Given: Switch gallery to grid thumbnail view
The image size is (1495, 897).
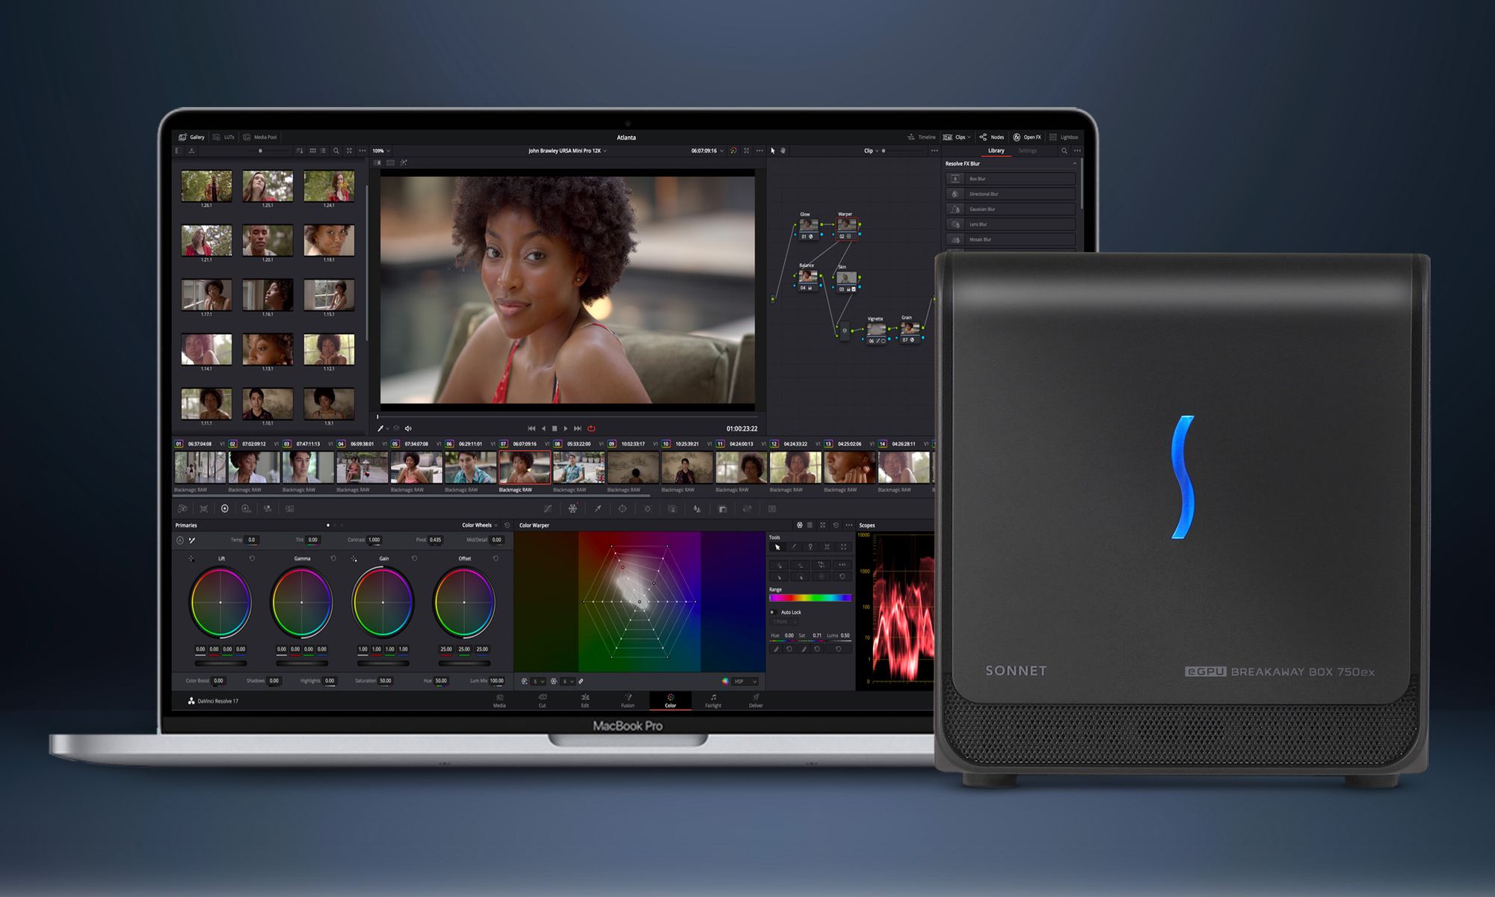Looking at the screenshot, I should (x=312, y=150).
